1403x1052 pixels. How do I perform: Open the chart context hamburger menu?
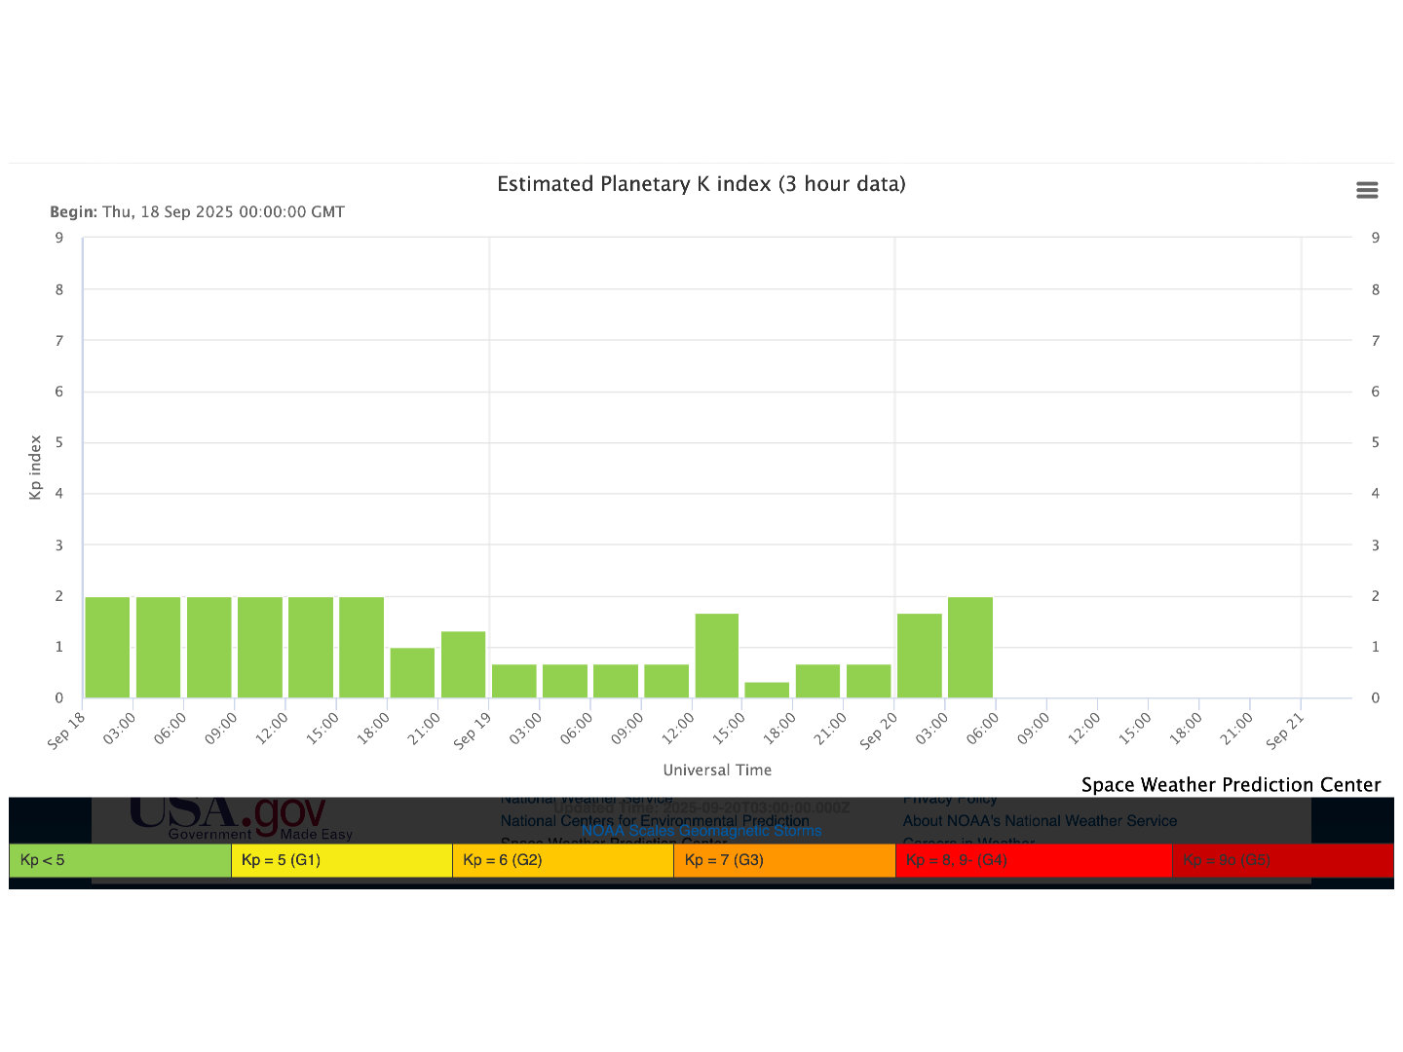click(x=1367, y=190)
